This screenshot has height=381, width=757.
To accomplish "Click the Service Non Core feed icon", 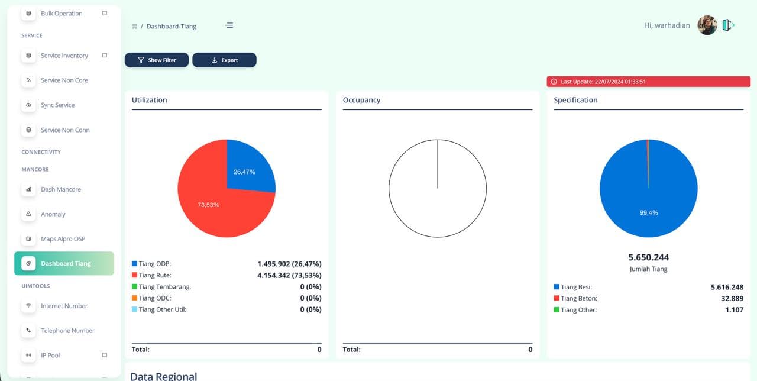I will (28, 80).
